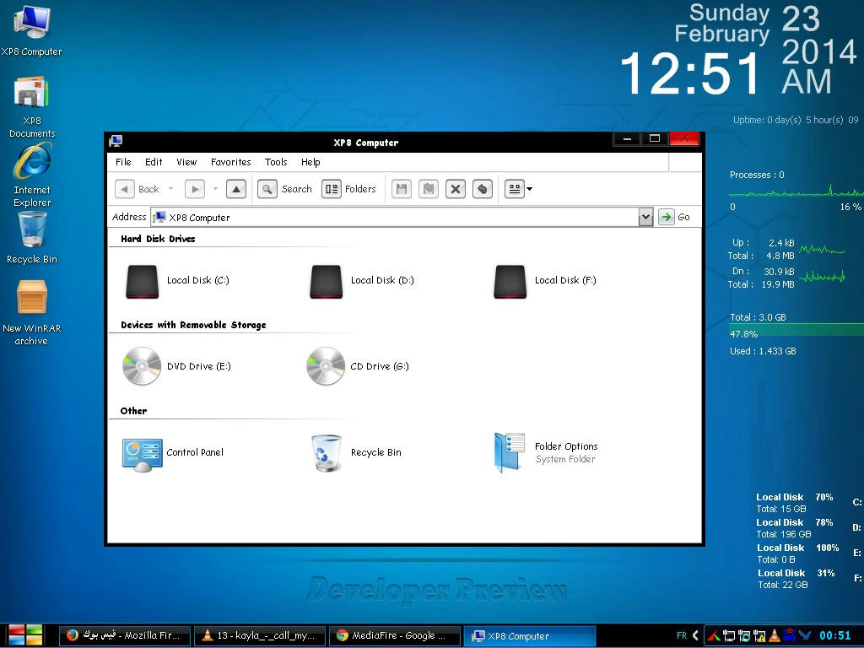Select the Recycle Bin desktop icon
864x648 pixels.
click(x=32, y=239)
